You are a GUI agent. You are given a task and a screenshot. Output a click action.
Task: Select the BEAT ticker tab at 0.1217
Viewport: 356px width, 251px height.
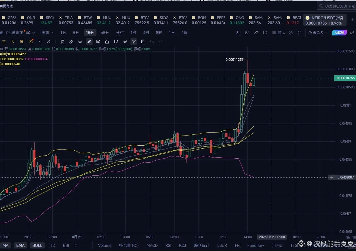pos(294,20)
